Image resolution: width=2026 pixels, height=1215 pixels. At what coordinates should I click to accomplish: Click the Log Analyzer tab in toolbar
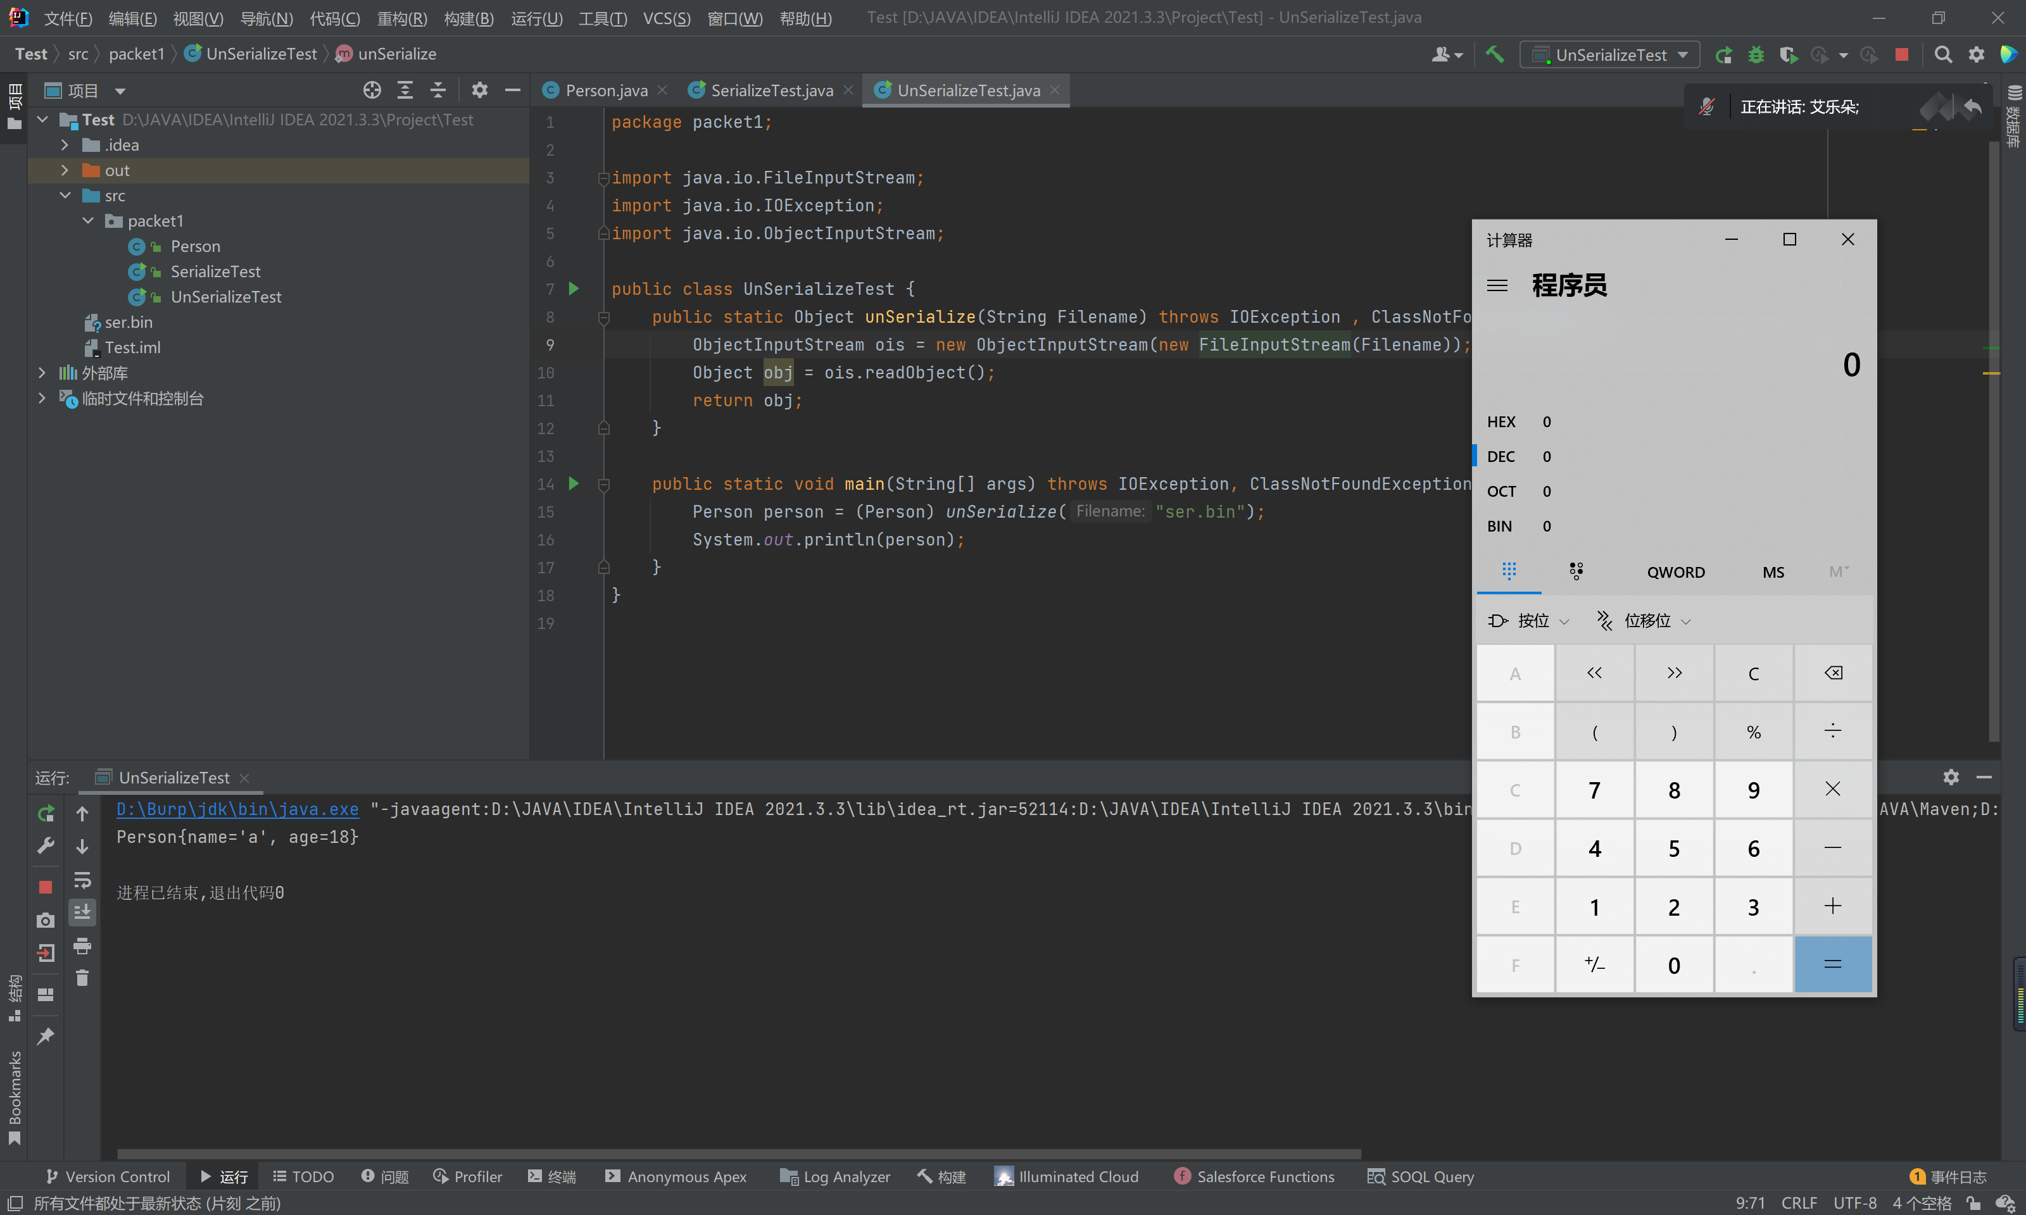[845, 1179]
